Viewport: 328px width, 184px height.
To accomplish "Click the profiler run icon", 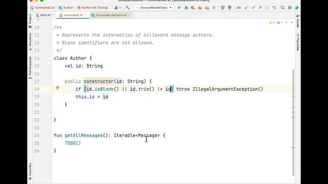I will click(200, 8).
